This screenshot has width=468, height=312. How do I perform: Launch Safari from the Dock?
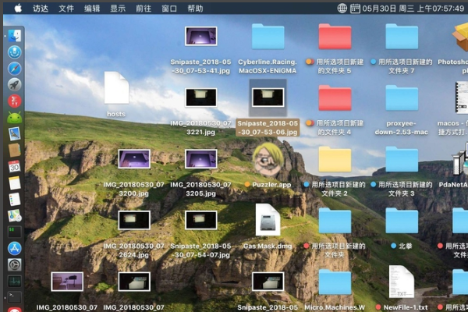pos(14,69)
